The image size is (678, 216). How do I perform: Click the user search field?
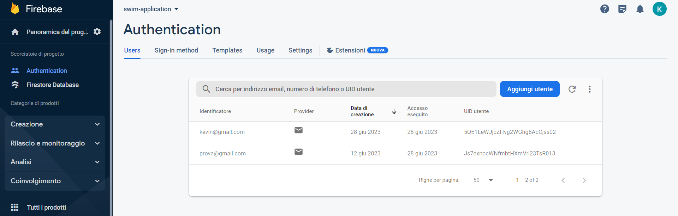tap(346, 89)
